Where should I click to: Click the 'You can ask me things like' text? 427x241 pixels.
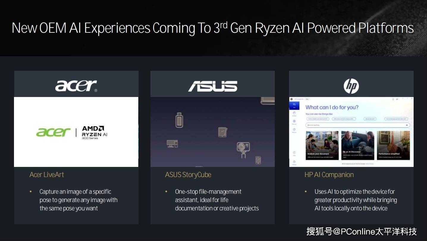coord(319,114)
